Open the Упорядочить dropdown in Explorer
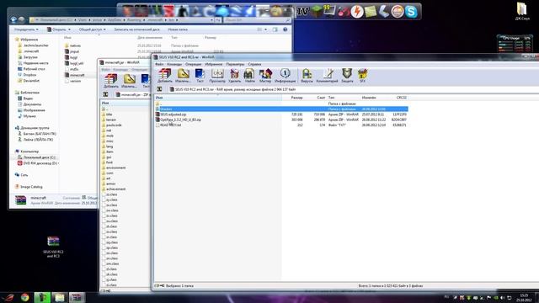This screenshot has height=303, width=539. pyautogui.click(x=26, y=29)
